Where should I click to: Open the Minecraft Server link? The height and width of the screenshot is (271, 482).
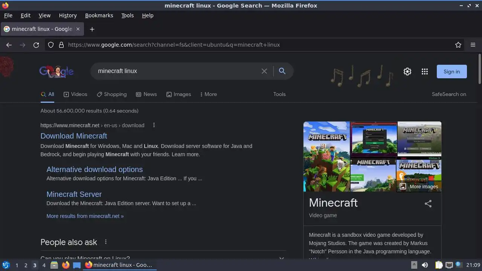pos(74,194)
